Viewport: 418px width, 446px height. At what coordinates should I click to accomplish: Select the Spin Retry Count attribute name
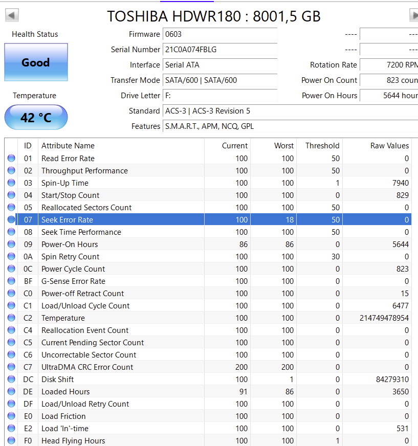(x=70, y=257)
